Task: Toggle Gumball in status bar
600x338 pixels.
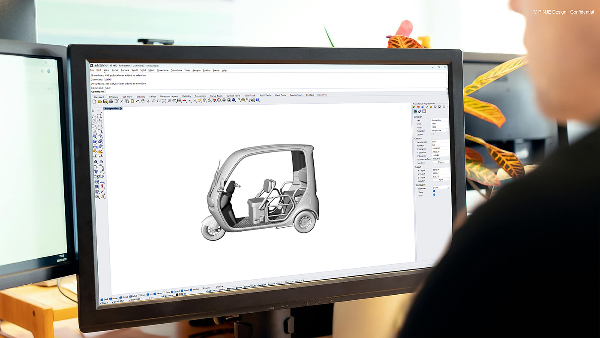Action: [x=262, y=285]
